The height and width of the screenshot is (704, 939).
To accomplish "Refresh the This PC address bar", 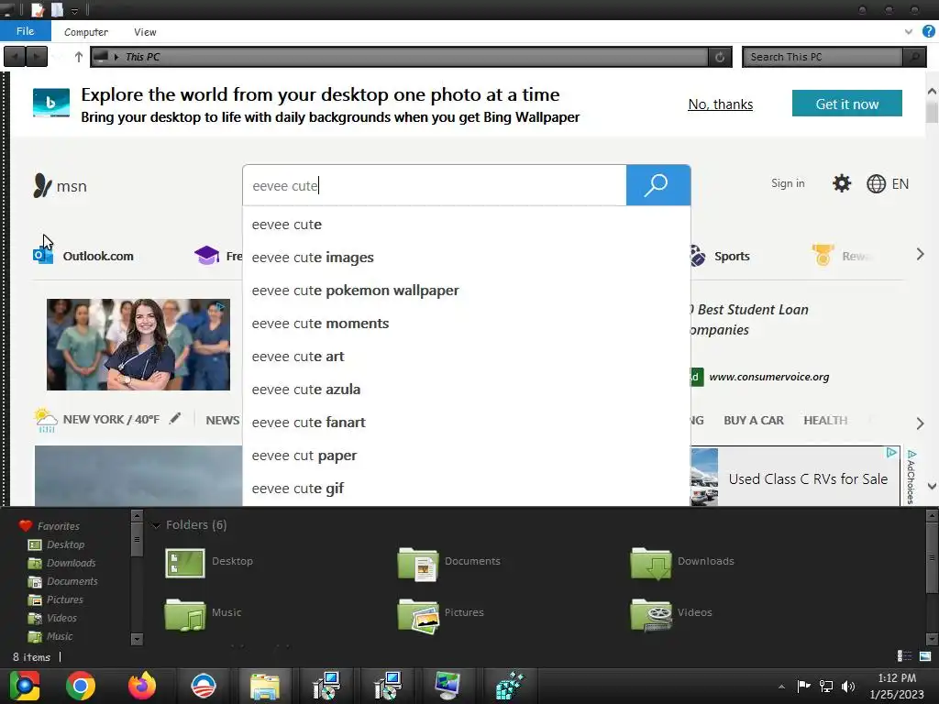I will (x=720, y=57).
